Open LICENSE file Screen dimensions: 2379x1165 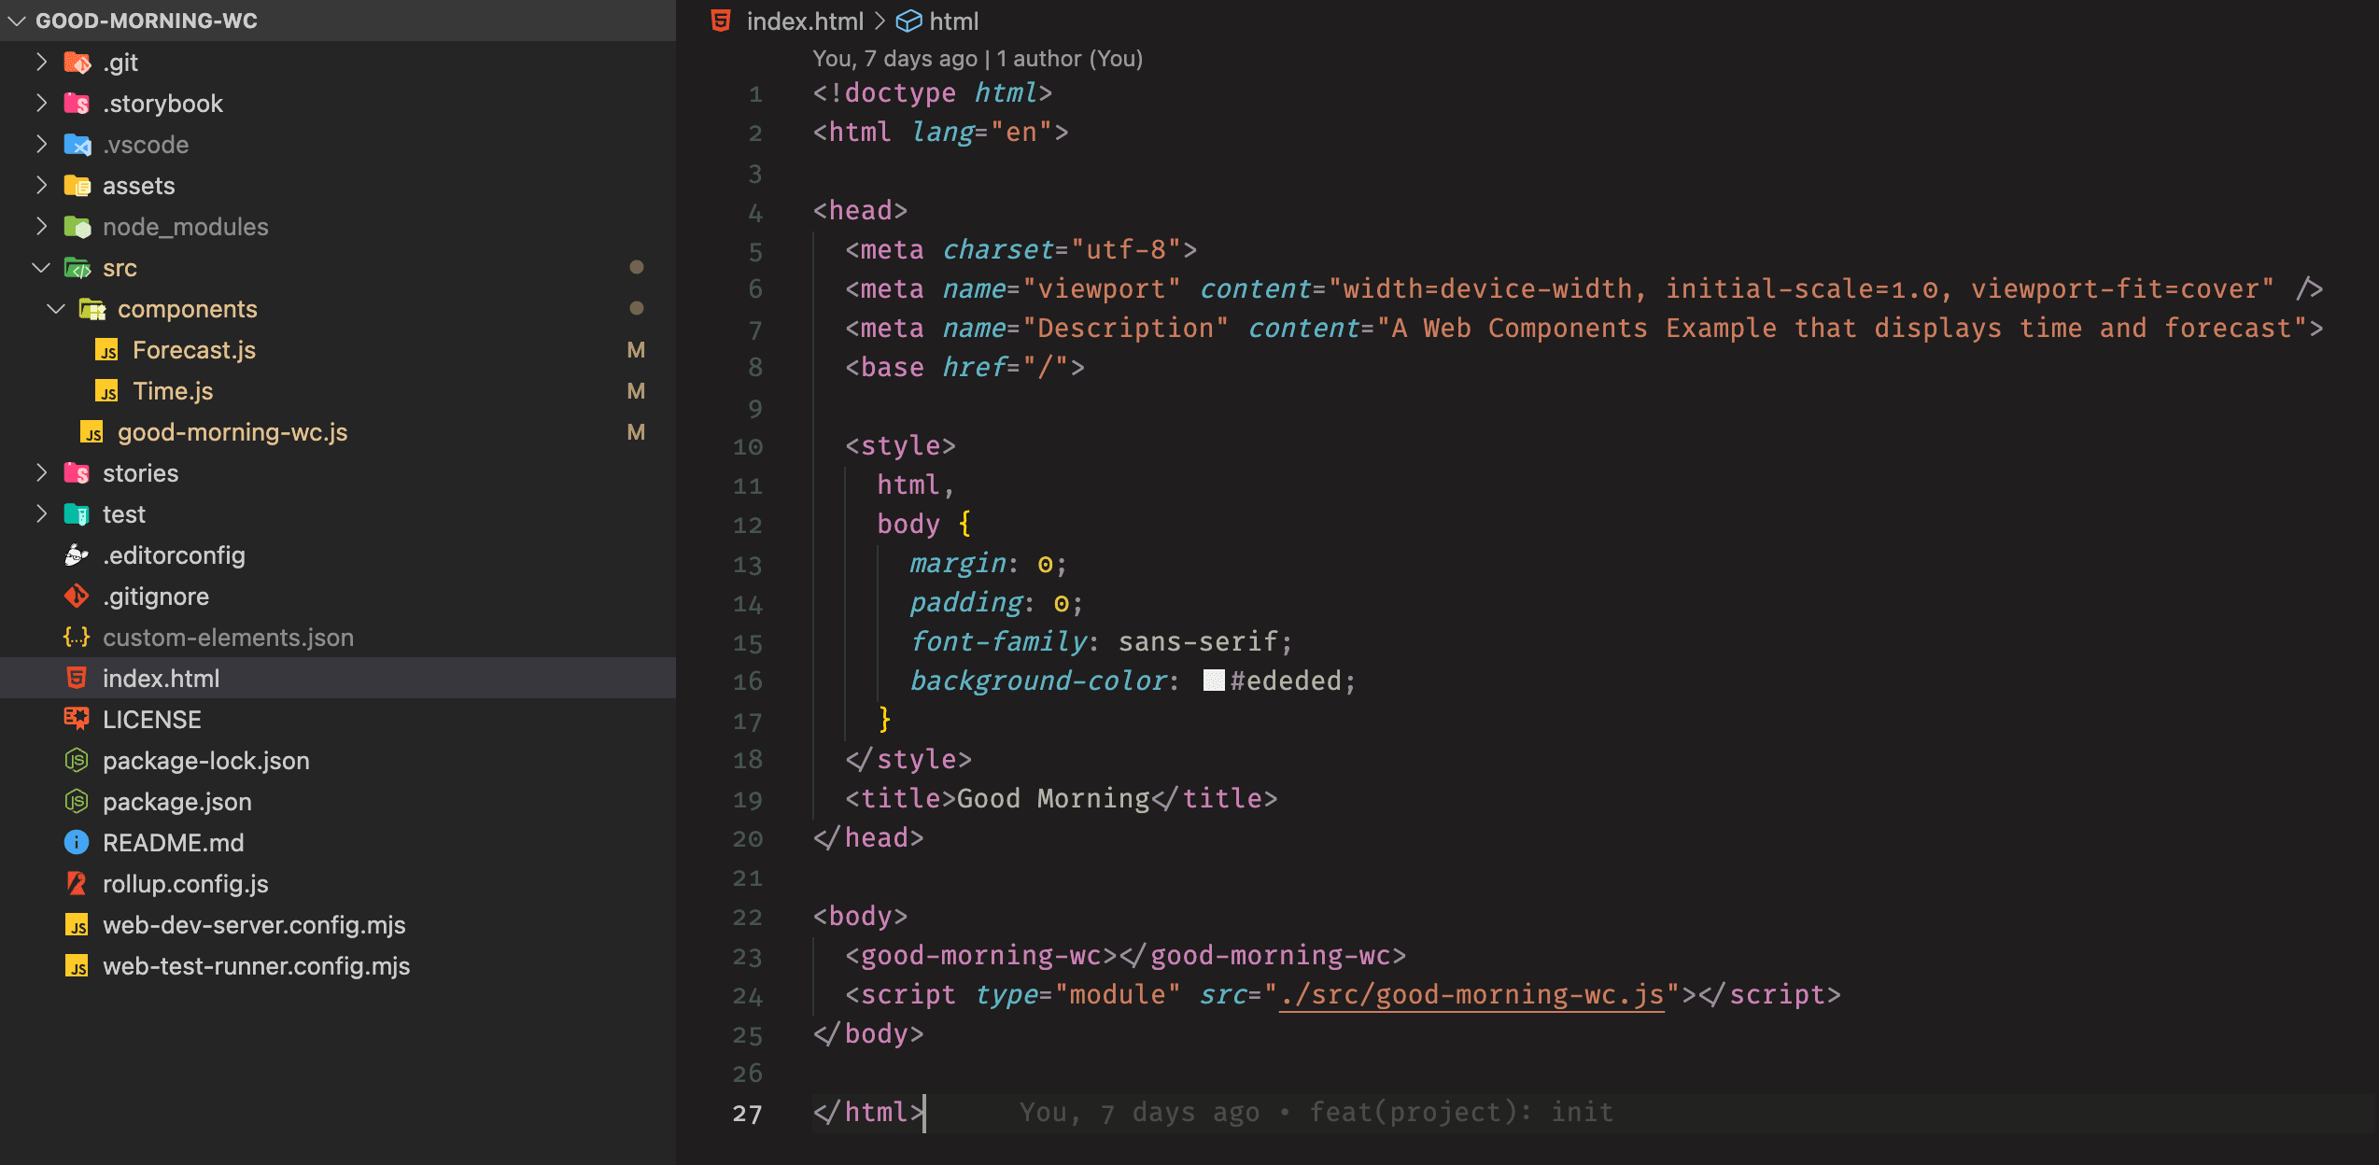coord(152,720)
